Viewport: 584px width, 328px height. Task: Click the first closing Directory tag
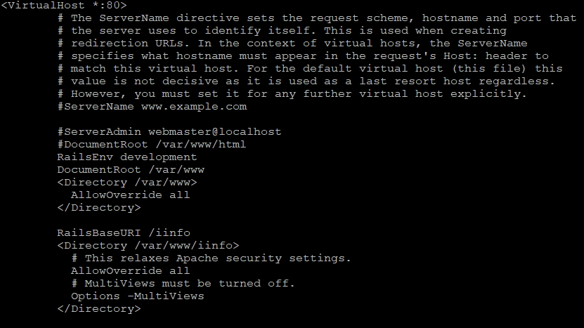(99, 208)
